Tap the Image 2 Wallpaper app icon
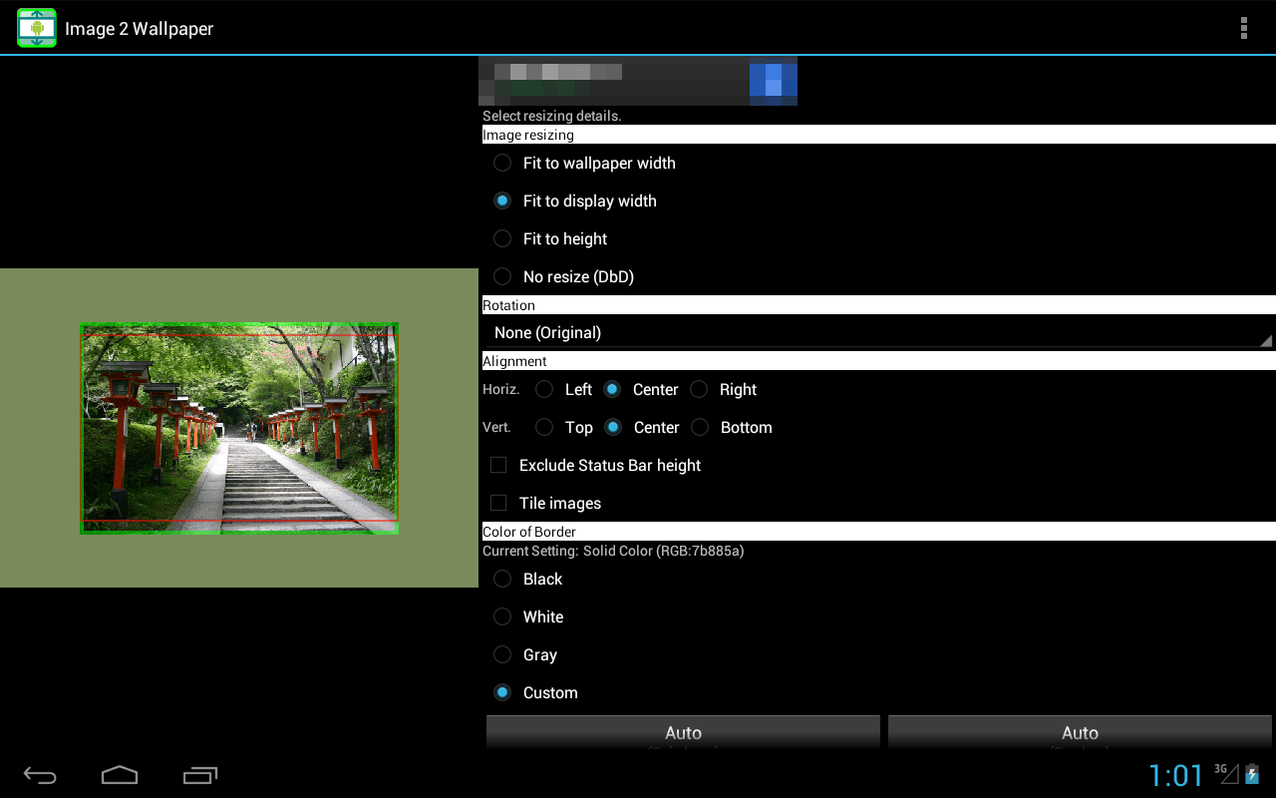 pyautogui.click(x=37, y=28)
